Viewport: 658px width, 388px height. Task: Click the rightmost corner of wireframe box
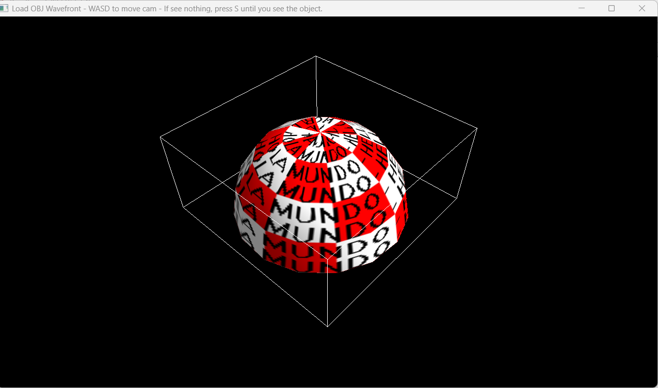477,128
